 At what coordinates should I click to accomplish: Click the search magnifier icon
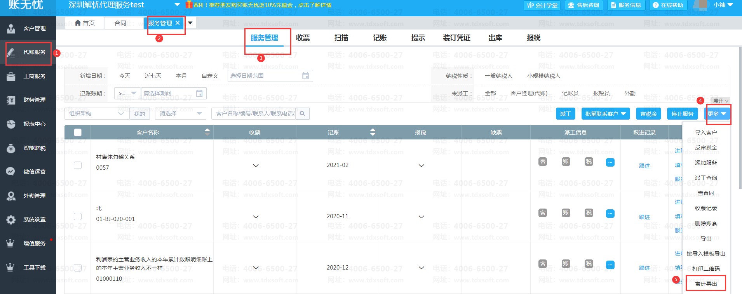pos(302,113)
